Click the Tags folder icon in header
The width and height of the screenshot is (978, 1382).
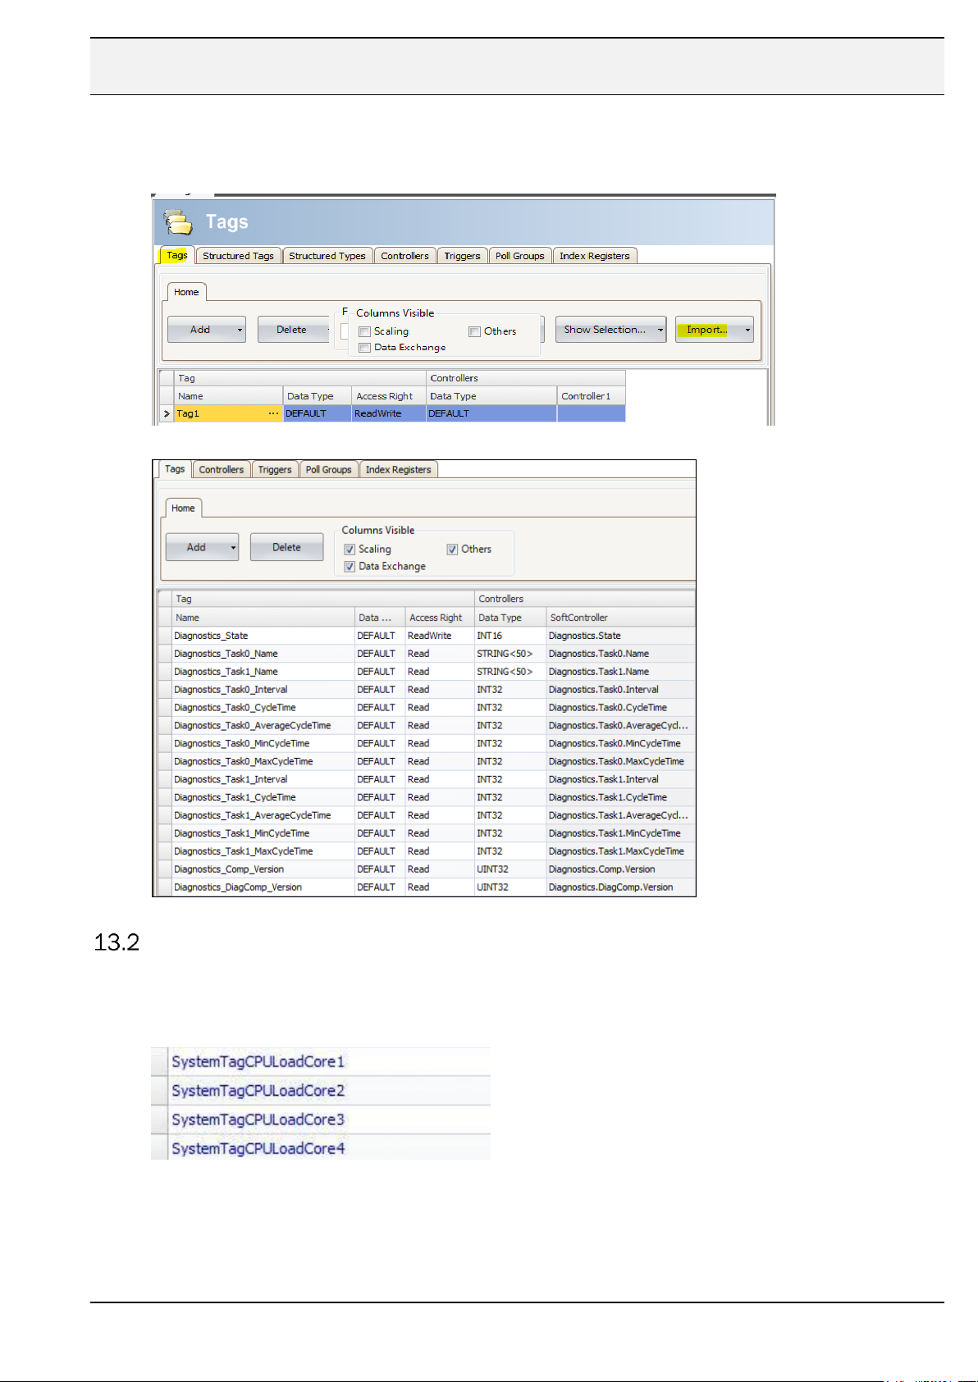pos(178,222)
